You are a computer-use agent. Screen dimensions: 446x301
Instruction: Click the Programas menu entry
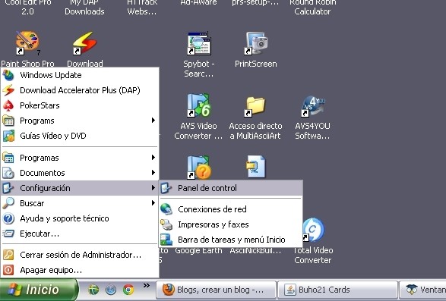(x=80, y=158)
